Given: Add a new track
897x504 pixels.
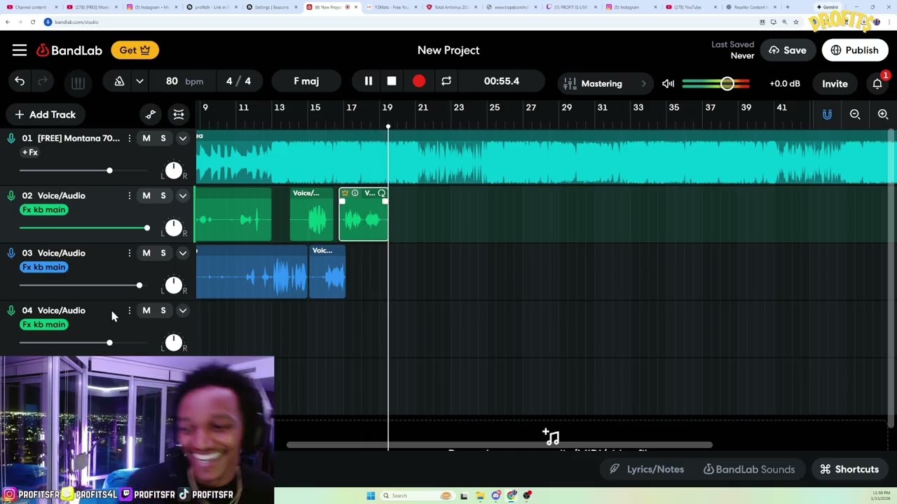Looking at the screenshot, I should coord(45,115).
